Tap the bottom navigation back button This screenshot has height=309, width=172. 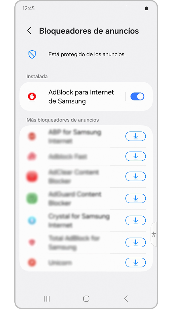pos(126,299)
